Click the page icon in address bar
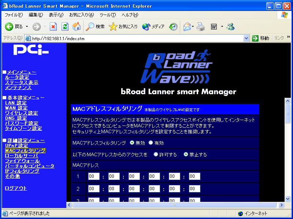 28,38
